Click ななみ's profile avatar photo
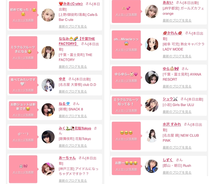 pyautogui.click(x=48, y=53)
